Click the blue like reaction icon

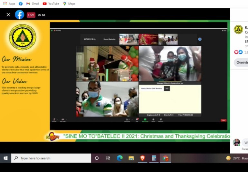240,52
